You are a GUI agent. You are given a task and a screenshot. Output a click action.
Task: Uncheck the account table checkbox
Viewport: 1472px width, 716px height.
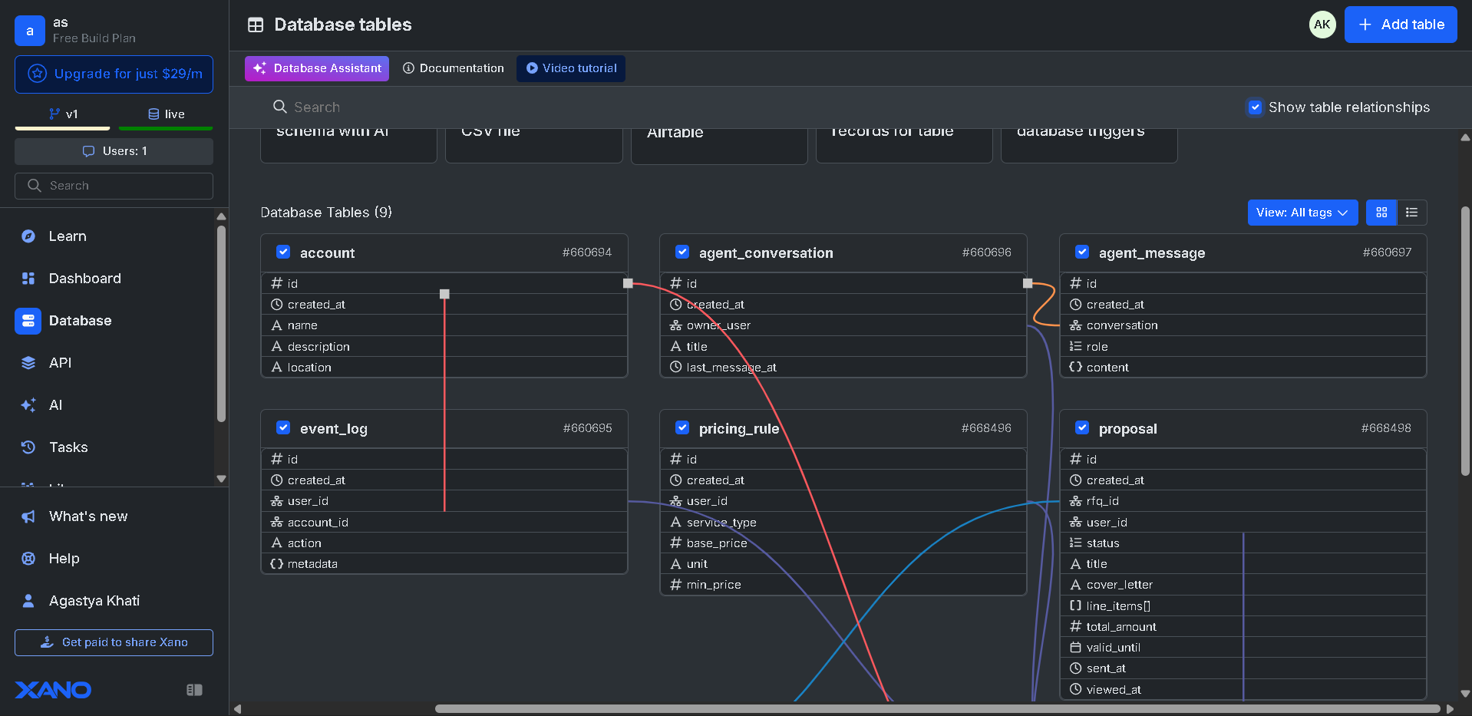click(x=283, y=252)
